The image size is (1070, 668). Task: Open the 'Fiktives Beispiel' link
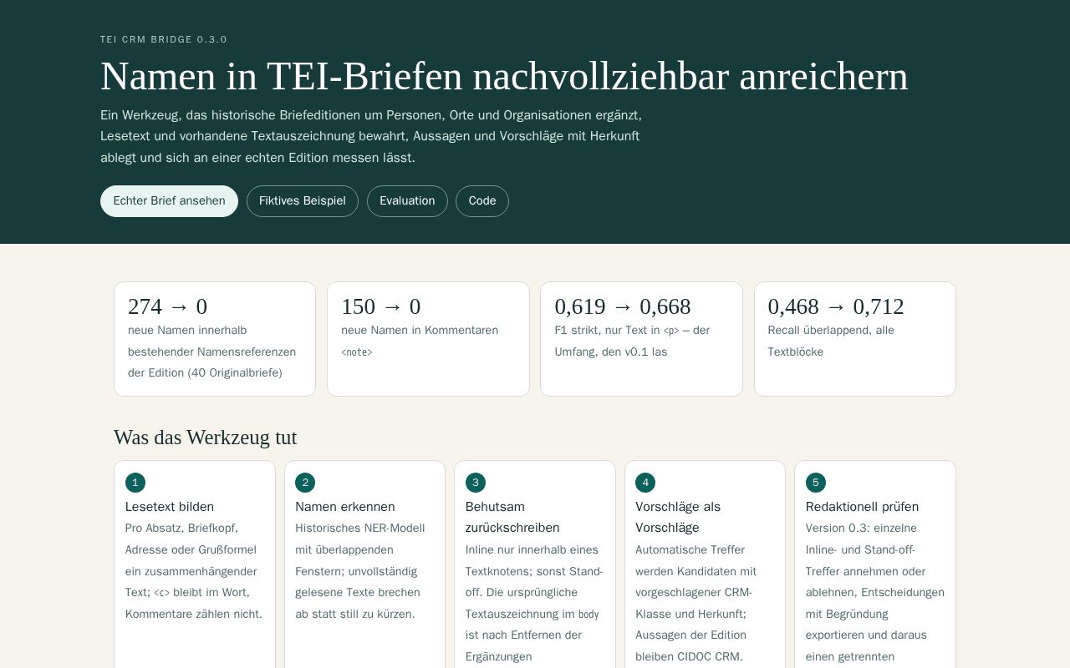[303, 201]
